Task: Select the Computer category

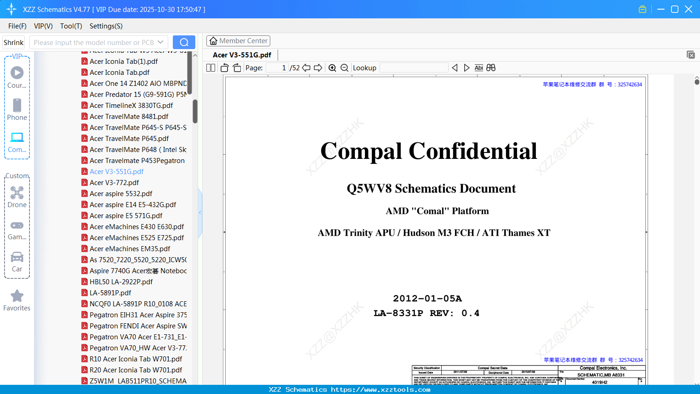Action: pyautogui.click(x=17, y=142)
